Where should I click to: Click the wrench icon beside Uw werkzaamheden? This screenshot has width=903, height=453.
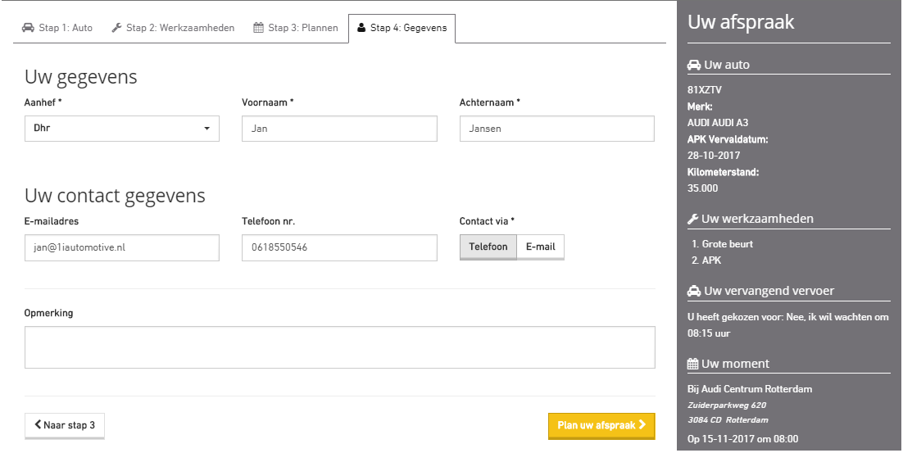click(x=692, y=220)
